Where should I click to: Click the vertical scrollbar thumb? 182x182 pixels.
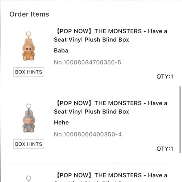(180, 120)
